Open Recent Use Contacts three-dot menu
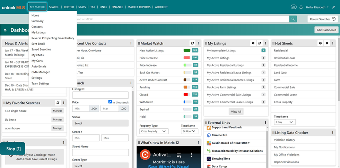This screenshot has height=168, width=340. 131,43
